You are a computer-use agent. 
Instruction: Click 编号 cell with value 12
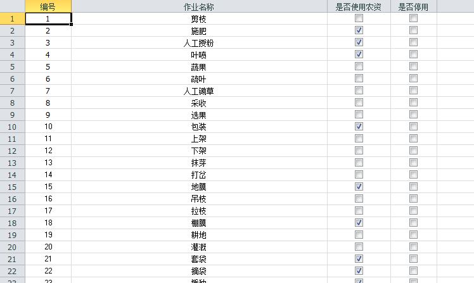click(x=48, y=151)
